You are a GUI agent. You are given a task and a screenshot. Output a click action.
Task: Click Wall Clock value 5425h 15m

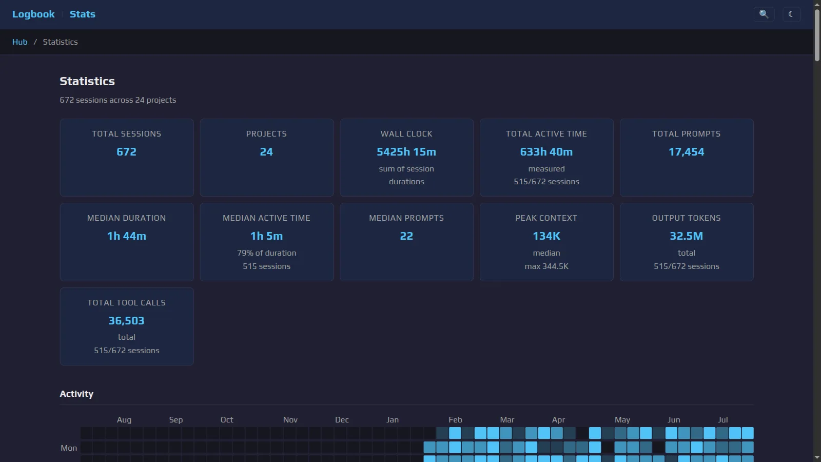pos(406,152)
